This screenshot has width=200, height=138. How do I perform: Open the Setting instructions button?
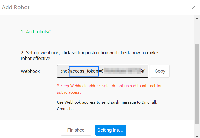tap(111, 130)
